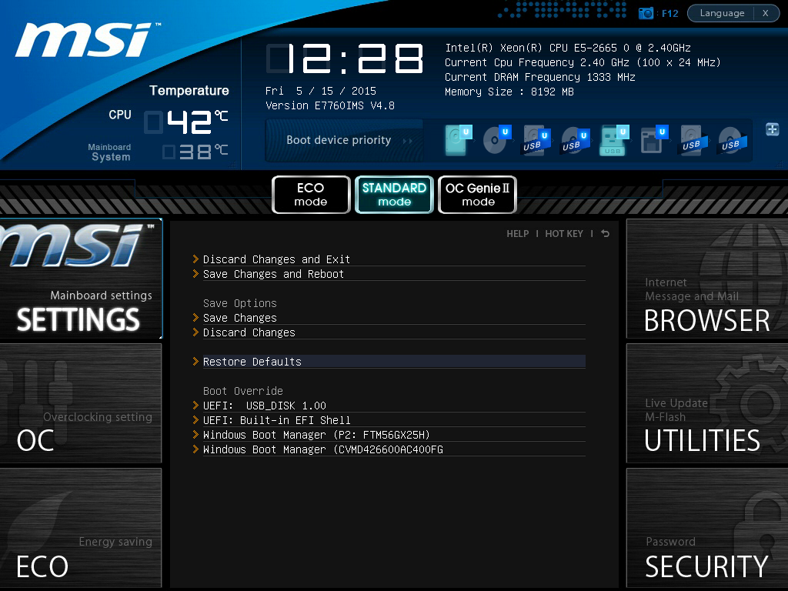Click the System temperature 38°C reading

click(195, 152)
